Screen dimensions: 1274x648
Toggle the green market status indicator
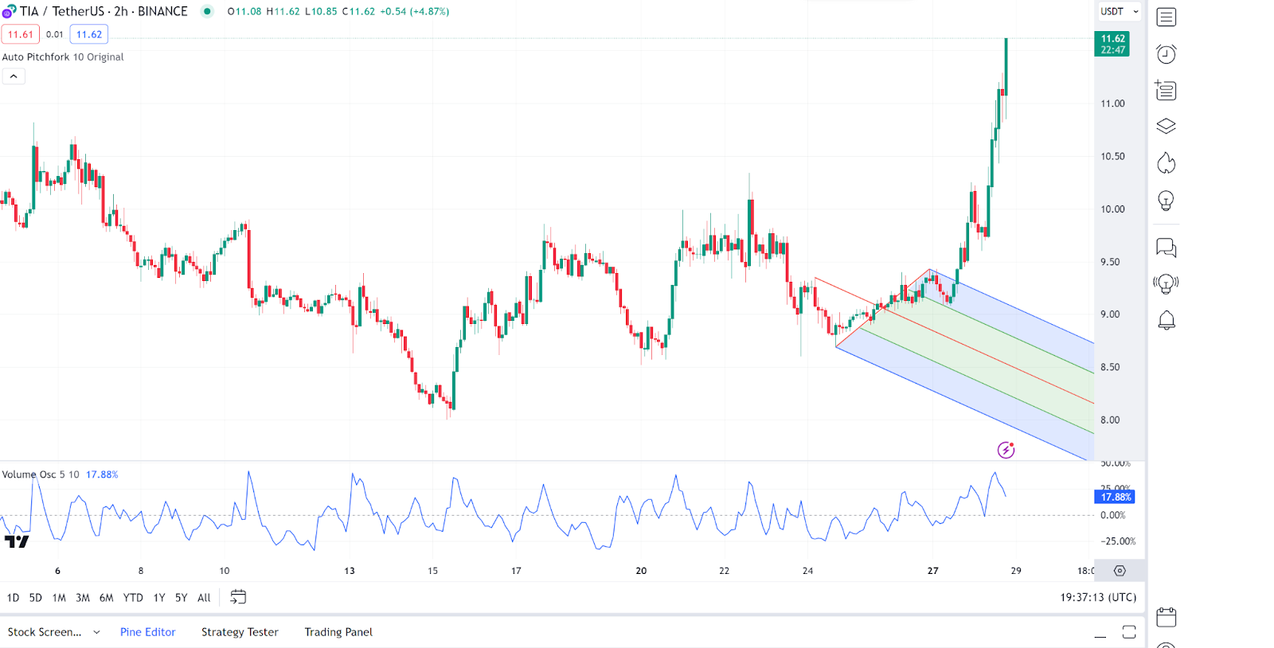207,11
